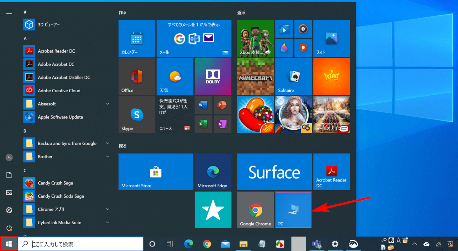Launch the Microsoft Edge tile
Screen dimensions: 458x251
213,172
